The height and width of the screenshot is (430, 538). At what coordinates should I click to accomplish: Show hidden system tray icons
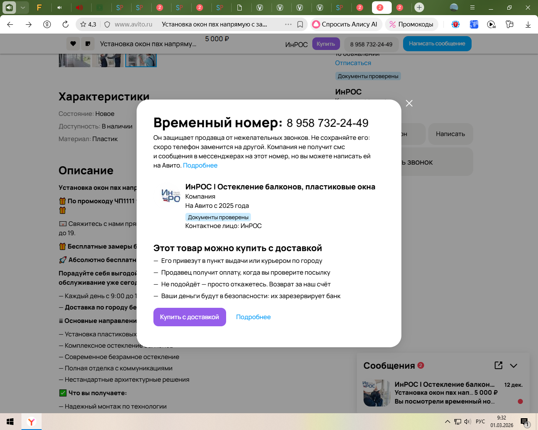point(447,422)
